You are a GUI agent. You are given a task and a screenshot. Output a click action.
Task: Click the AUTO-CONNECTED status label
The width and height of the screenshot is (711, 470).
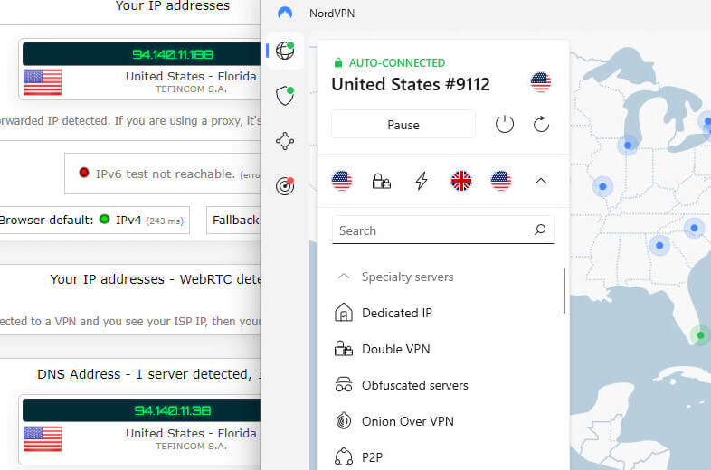397,63
